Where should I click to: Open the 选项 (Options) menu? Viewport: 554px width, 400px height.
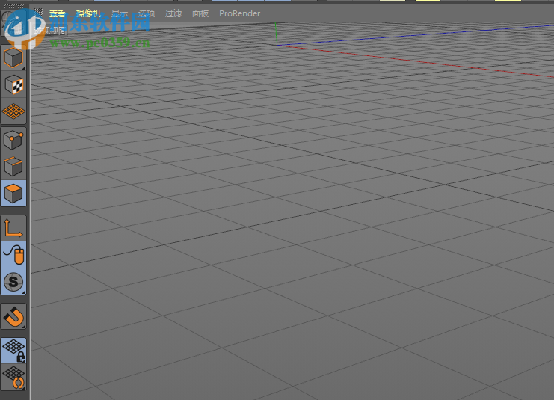click(x=147, y=13)
